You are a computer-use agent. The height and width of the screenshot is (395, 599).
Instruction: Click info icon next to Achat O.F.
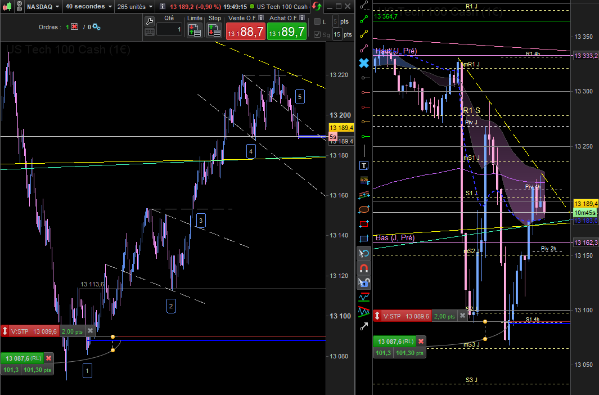(302, 17)
